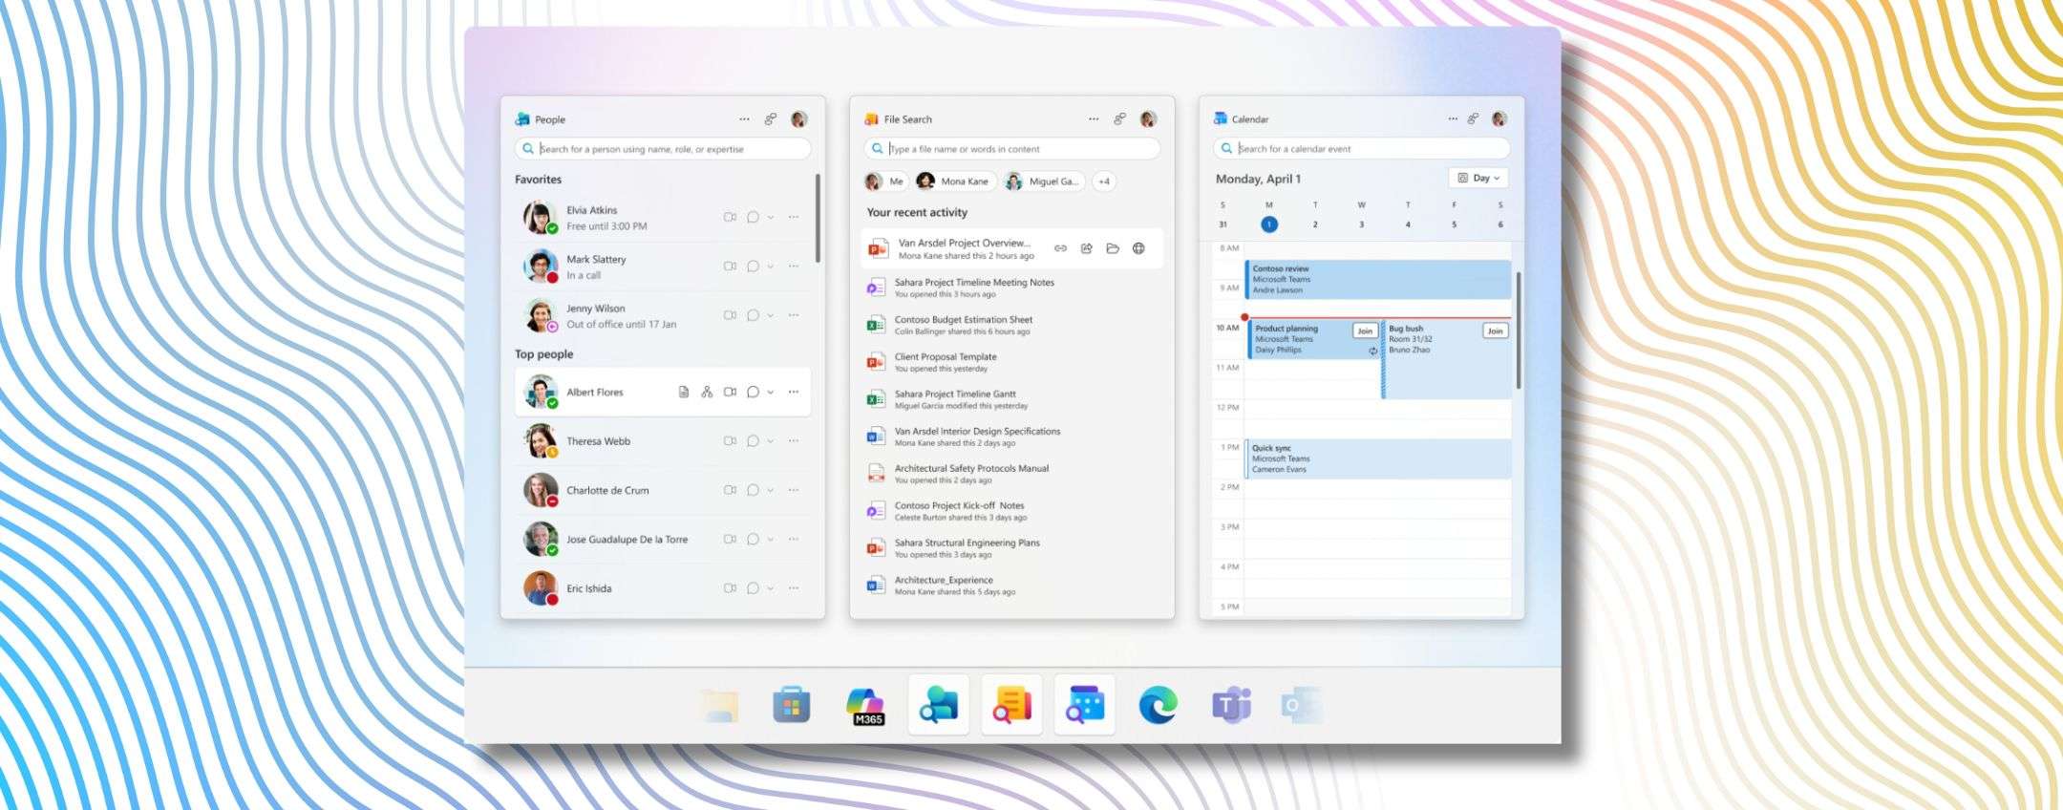Select Sunday 31 in week strip
Screen dimensions: 2063x810
click(1223, 224)
